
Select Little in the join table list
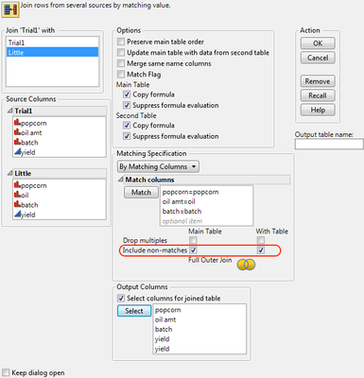coord(52,52)
